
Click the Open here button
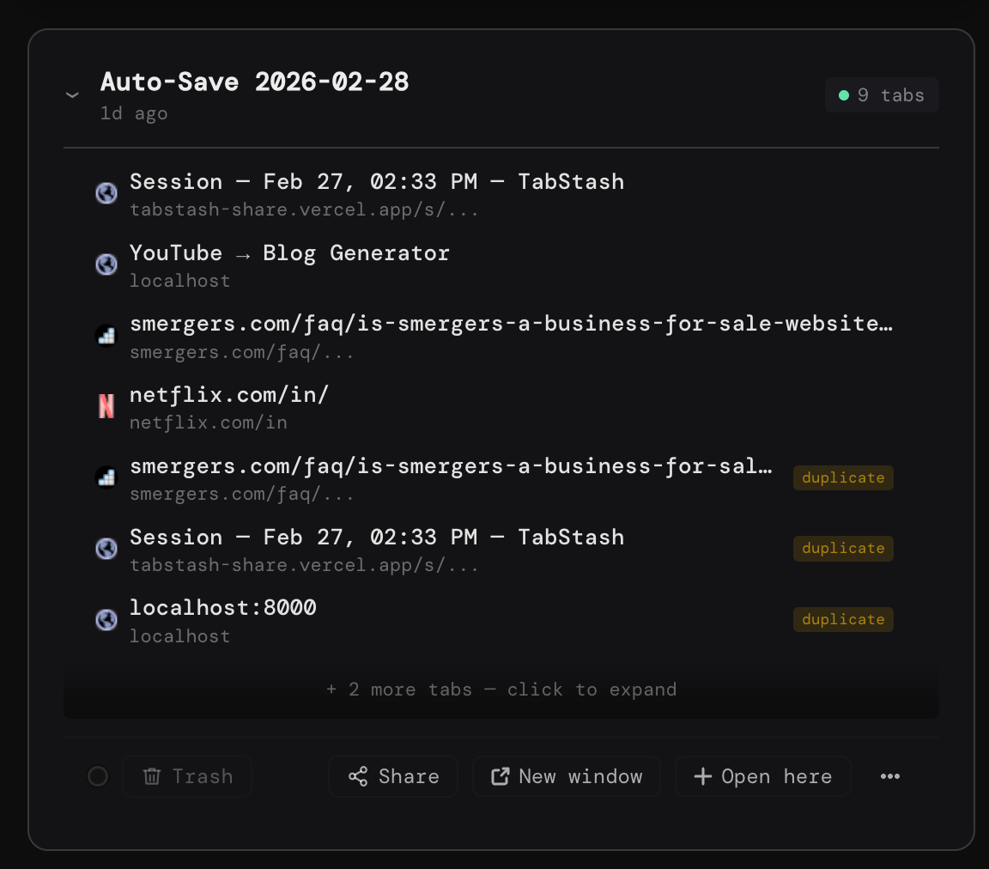[x=762, y=775]
